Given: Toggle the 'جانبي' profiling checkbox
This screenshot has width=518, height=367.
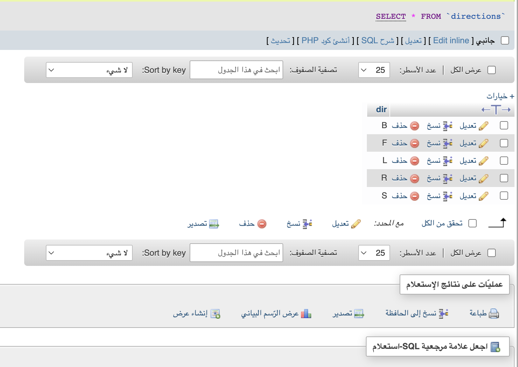Looking at the screenshot, I should point(505,40).
